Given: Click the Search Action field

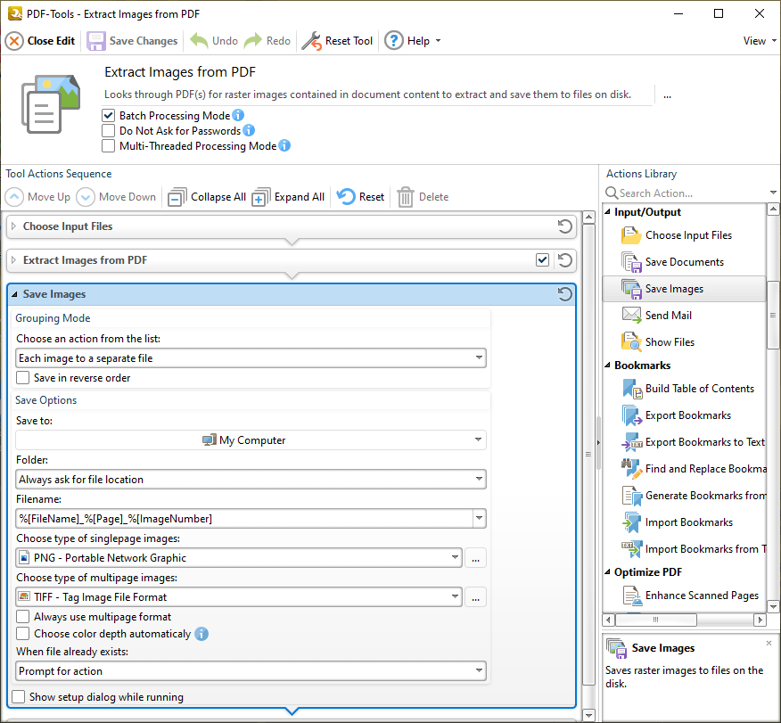Looking at the screenshot, I should click(685, 193).
